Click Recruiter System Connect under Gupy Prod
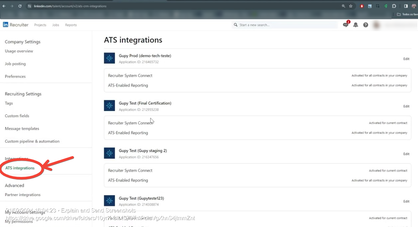Image resolution: width=418 pixels, height=227 pixels. tap(130, 76)
